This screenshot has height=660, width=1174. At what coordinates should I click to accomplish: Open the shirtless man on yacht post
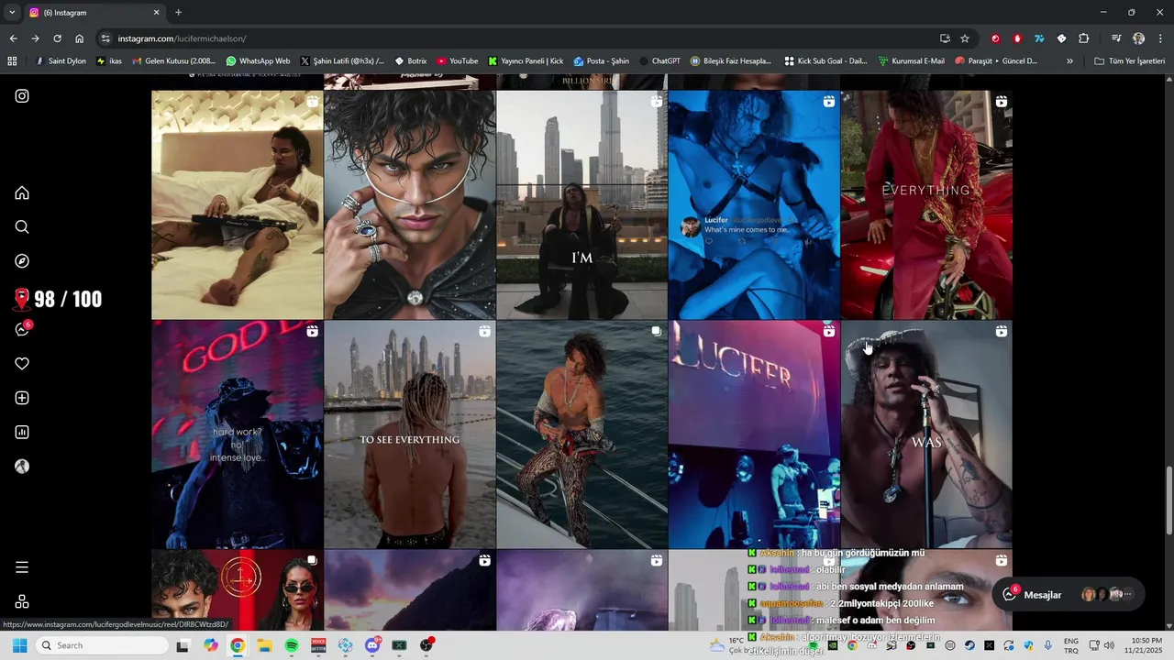pyautogui.click(x=581, y=434)
